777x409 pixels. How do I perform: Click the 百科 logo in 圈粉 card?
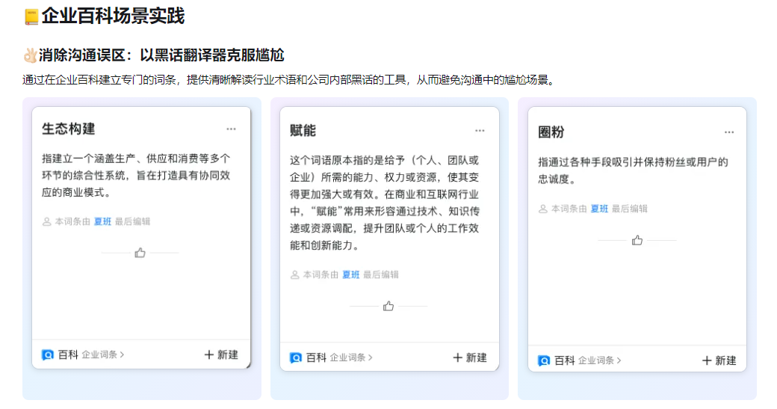[544, 361]
